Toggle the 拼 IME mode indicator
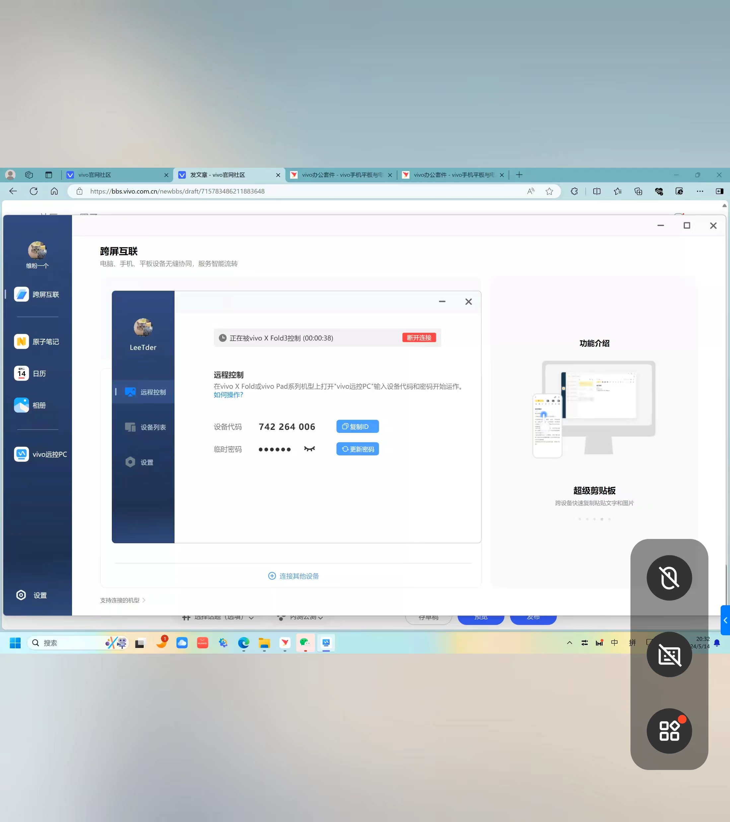The height and width of the screenshot is (822, 730). click(x=632, y=643)
